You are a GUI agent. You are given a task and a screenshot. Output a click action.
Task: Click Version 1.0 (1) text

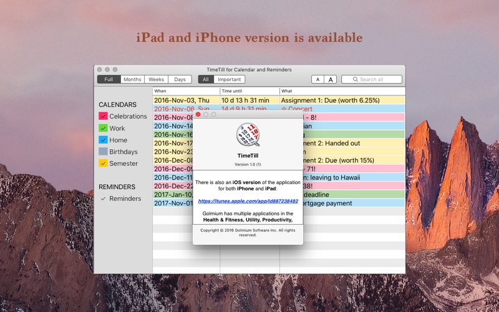tap(248, 165)
